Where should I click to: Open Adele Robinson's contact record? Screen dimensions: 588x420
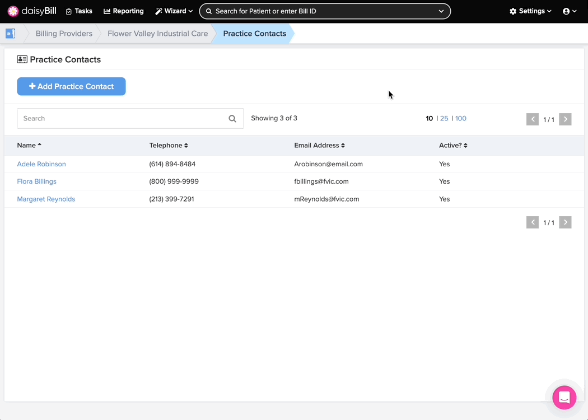(41, 164)
